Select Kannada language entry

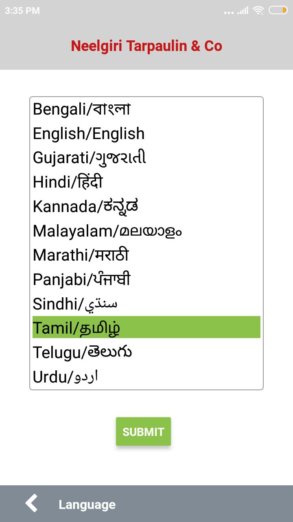[x=85, y=206]
